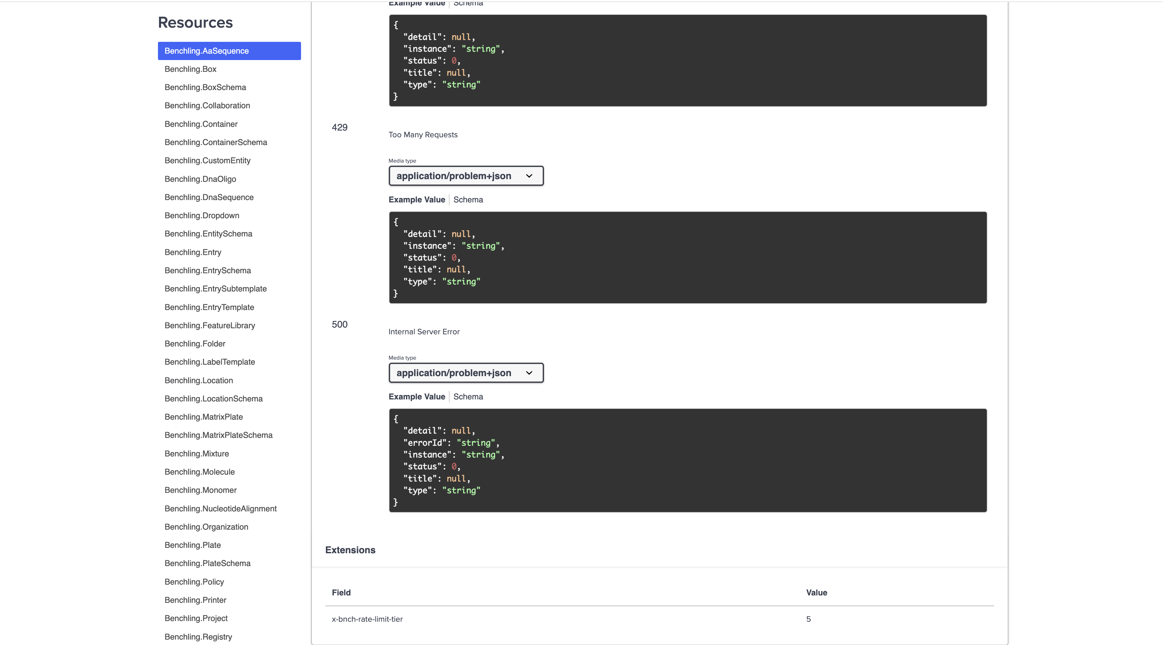
Task: Click the Field column header
Action: pos(341,593)
